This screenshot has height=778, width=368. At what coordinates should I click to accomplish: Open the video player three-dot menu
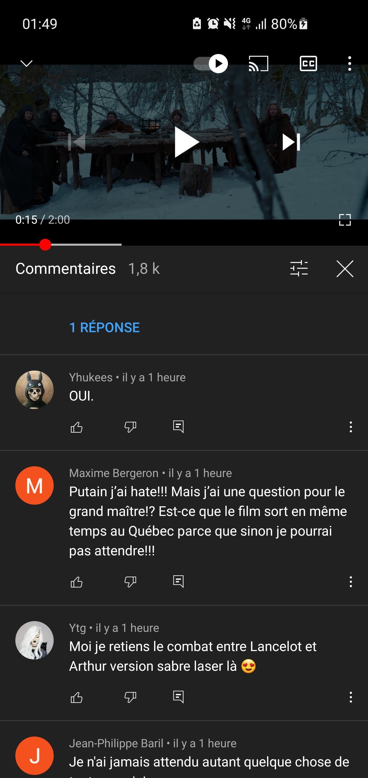click(x=350, y=63)
